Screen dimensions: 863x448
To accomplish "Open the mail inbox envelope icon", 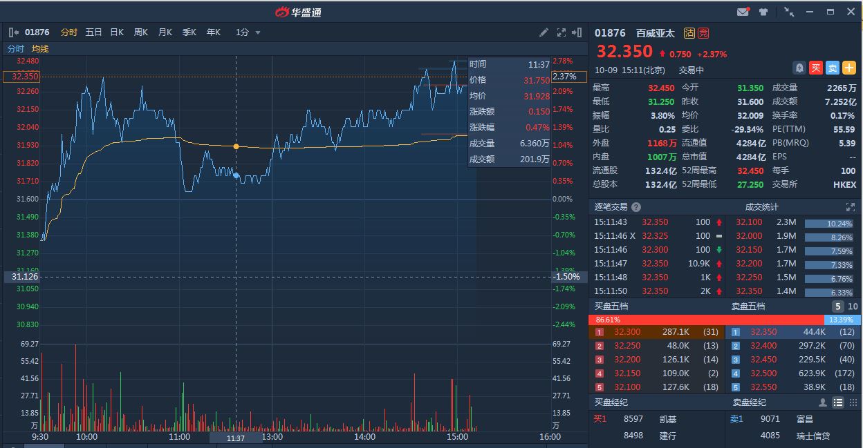I will click(x=743, y=12).
